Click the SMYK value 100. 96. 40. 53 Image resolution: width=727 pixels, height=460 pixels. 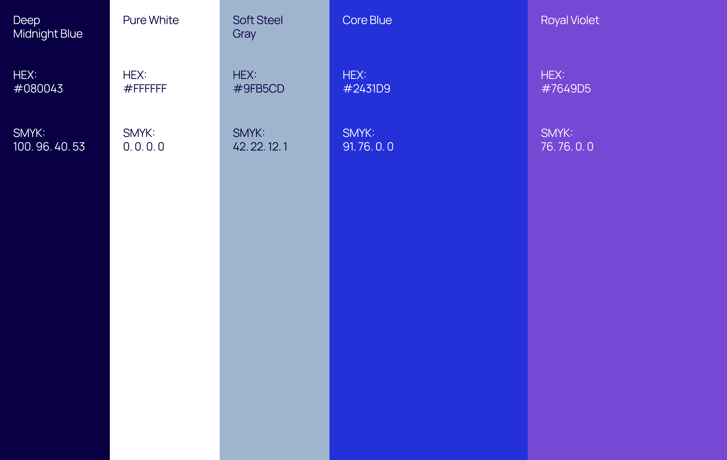49,147
